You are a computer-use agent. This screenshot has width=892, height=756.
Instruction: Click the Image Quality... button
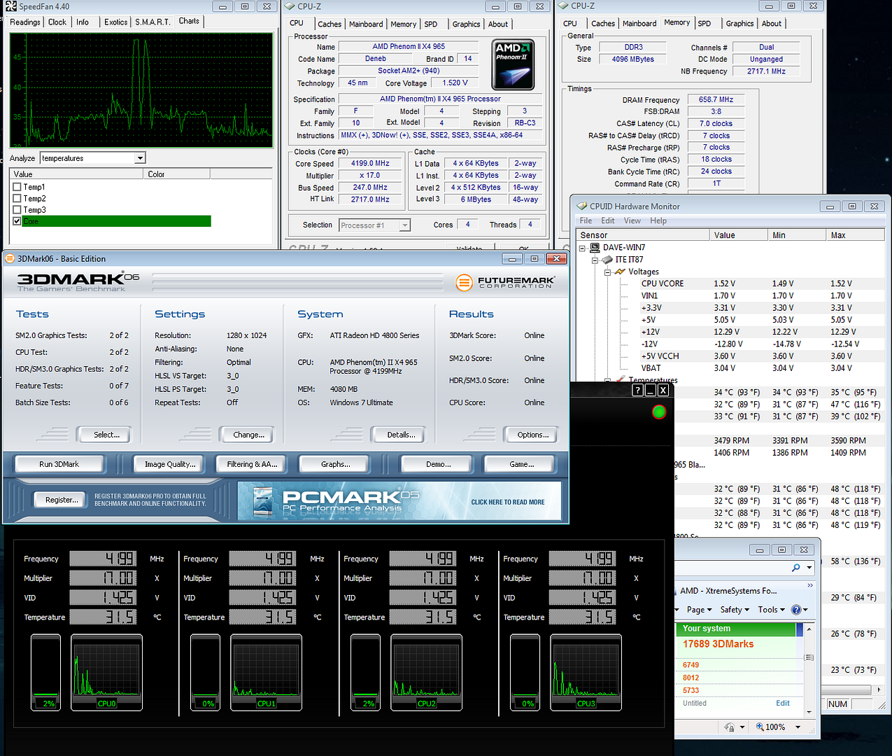170,464
